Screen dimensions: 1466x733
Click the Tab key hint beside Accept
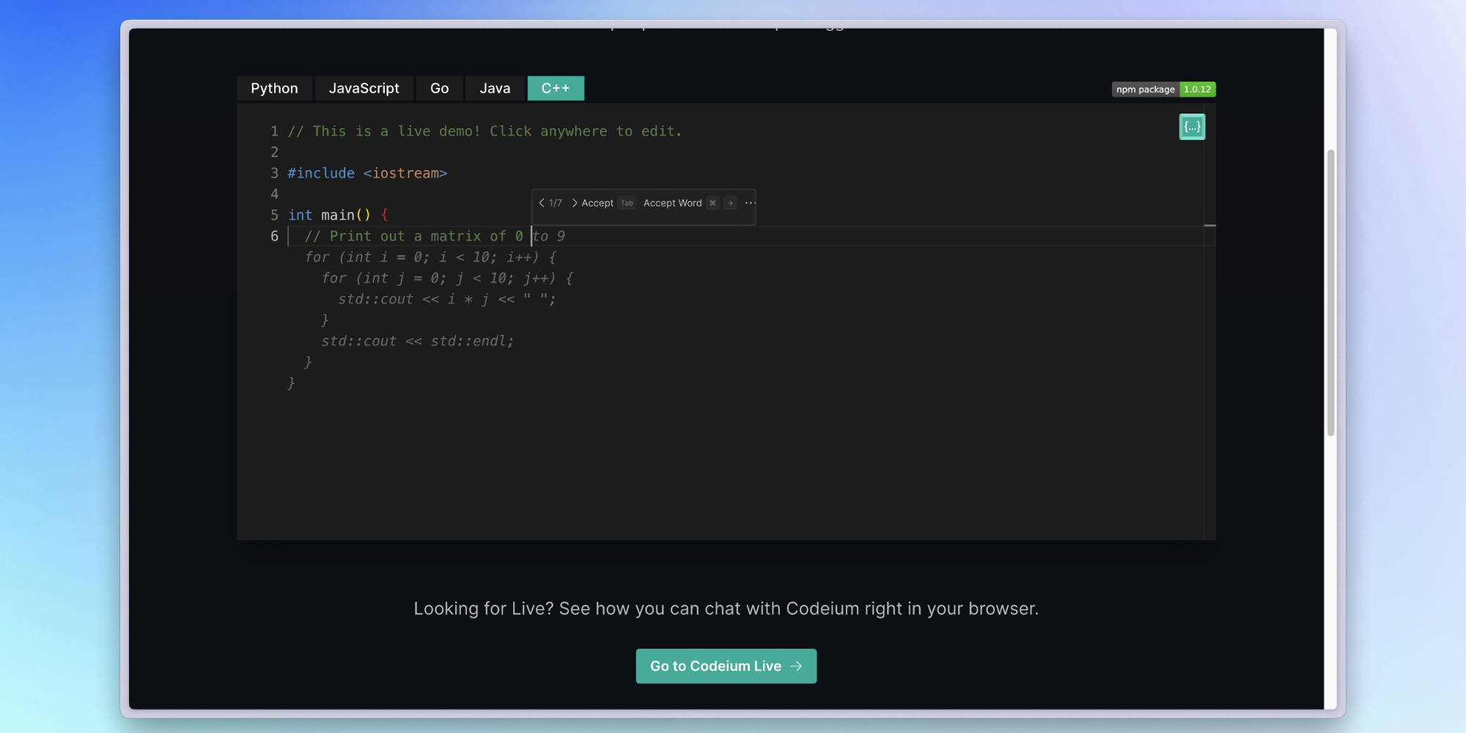pos(627,203)
